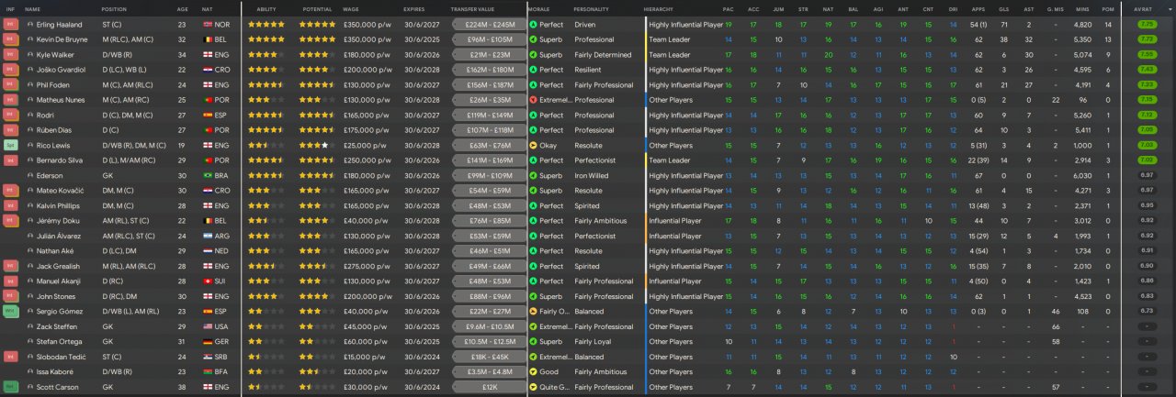Open Jack Grealish's player name link
This screenshot has height=397, width=1176.
coord(58,267)
